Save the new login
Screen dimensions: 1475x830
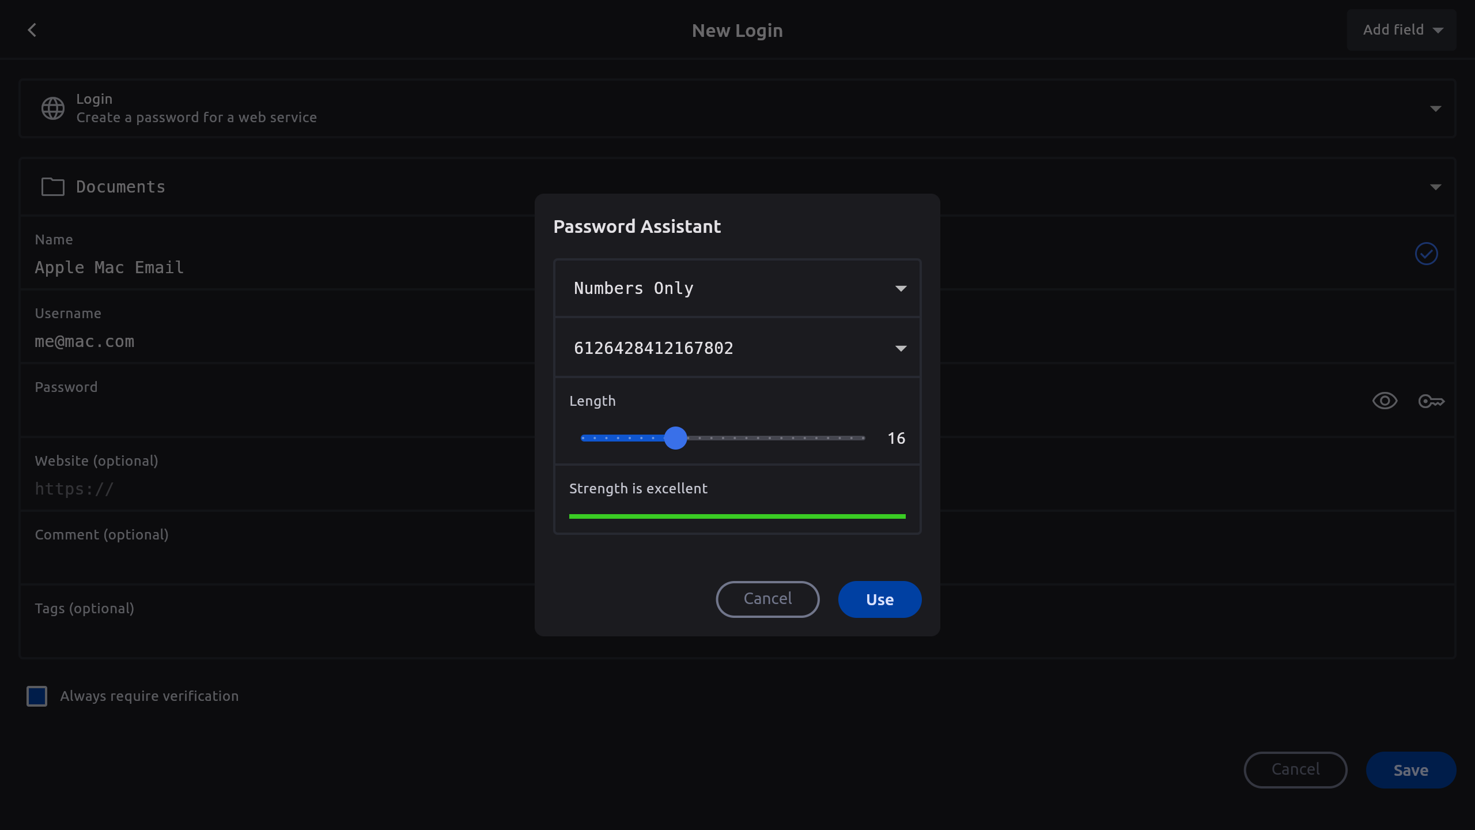[1410, 770]
